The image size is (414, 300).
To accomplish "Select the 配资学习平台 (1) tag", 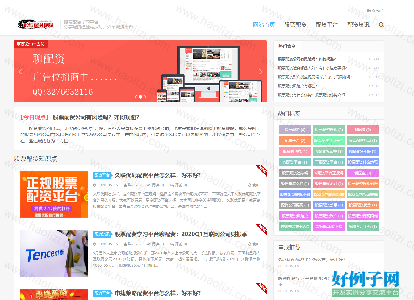I will tap(363, 227).
